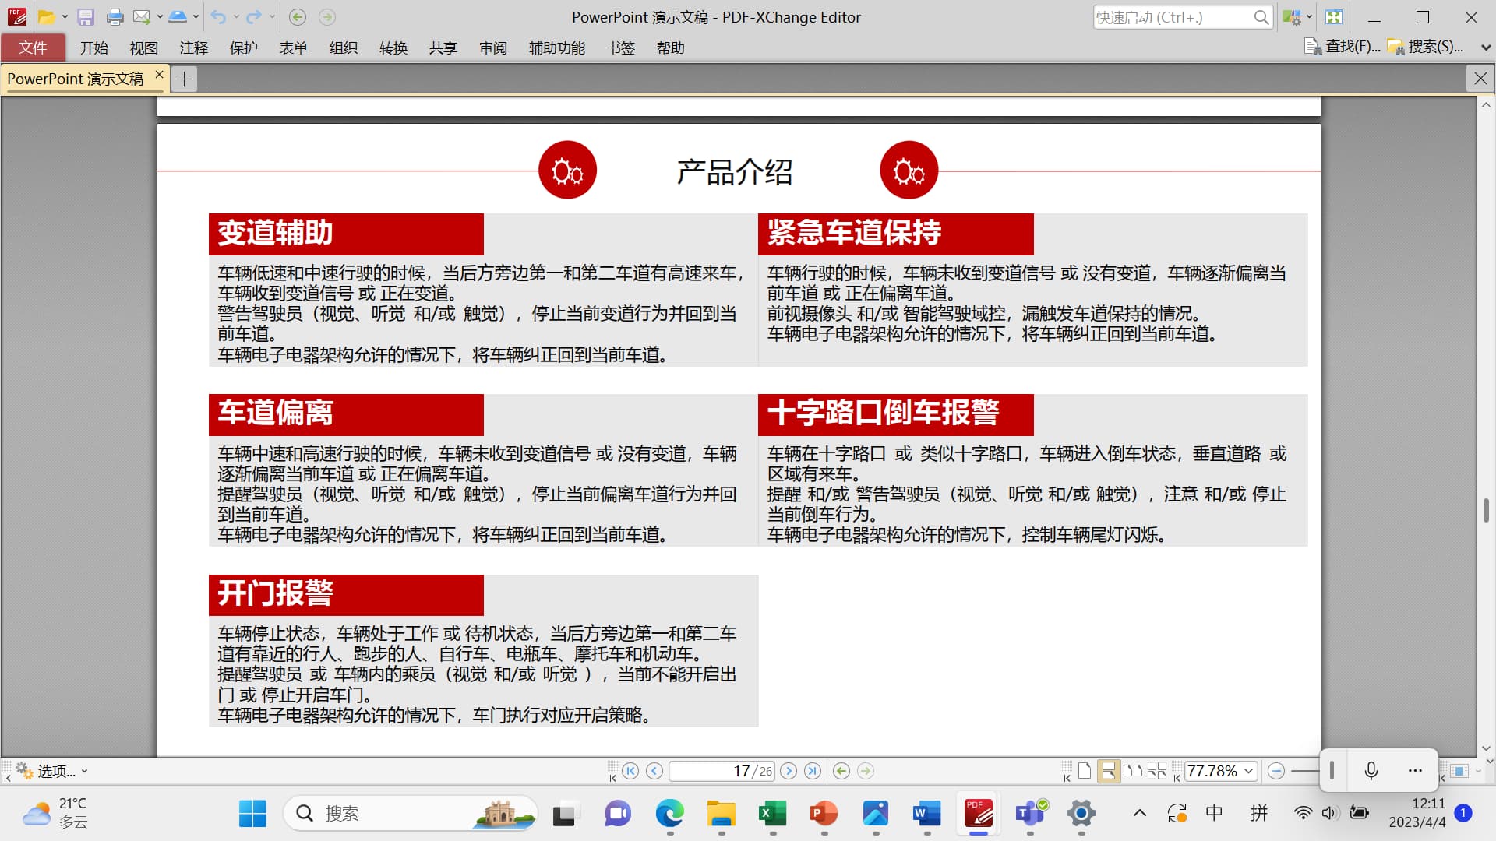Expand the zoom level 77.78% dropdown

pos(1249,771)
